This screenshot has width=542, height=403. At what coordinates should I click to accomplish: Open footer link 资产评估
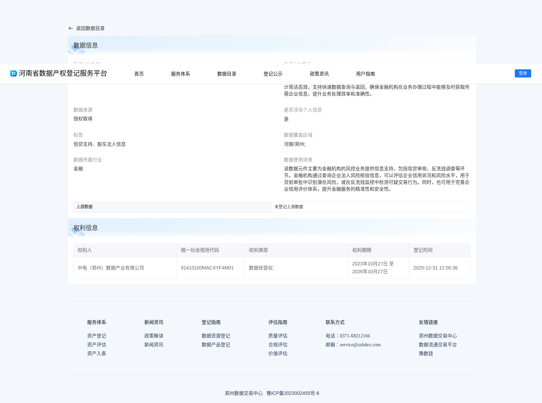[97, 345]
